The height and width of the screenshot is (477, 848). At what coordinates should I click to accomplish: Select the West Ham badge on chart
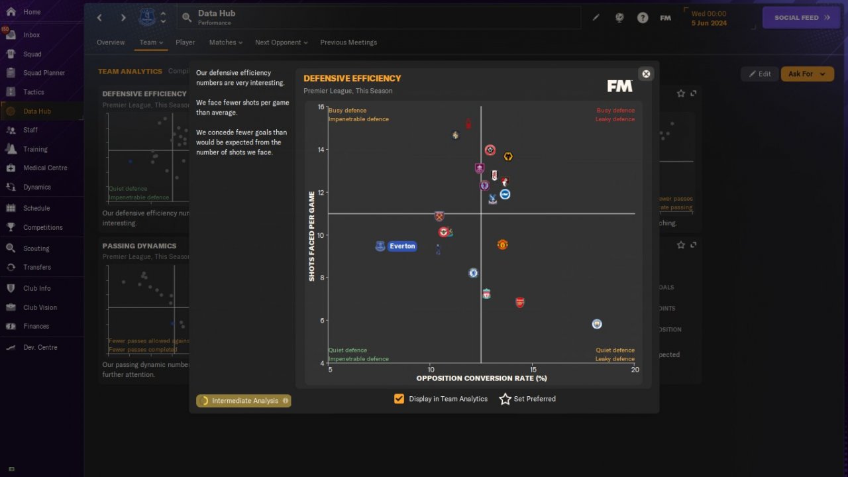[439, 216]
